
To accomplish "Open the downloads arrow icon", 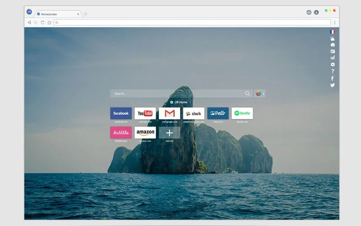I will (x=316, y=12).
